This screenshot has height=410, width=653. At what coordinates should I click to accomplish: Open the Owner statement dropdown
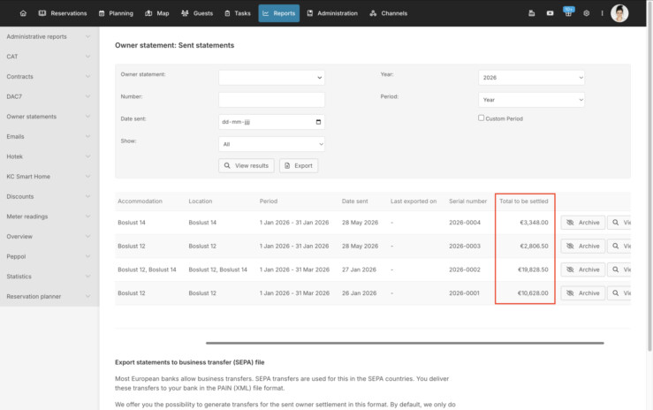[271, 78]
